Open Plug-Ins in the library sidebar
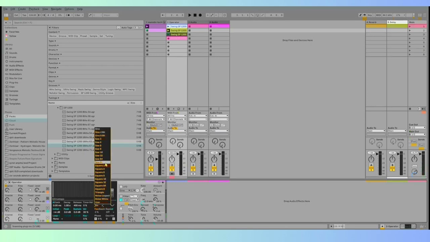Viewport: 430px width, 242px height. tap(14, 83)
